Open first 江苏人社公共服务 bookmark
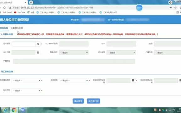Screen dimensions: 181x113 46,12
